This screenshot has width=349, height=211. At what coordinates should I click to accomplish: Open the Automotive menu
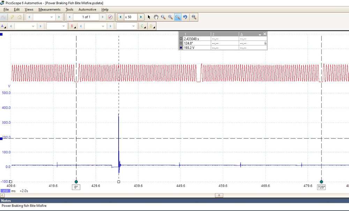pyautogui.click(x=87, y=9)
